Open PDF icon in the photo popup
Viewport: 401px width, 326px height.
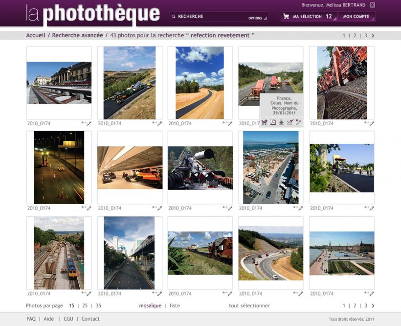(x=273, y=122)
